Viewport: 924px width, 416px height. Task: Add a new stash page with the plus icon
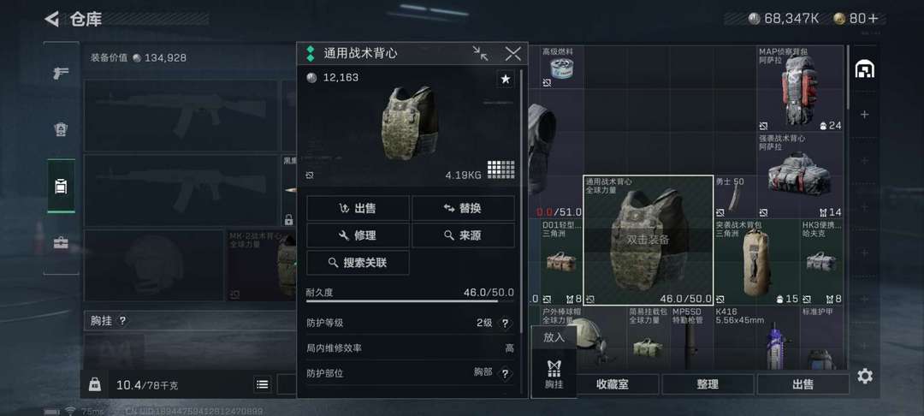864,115
